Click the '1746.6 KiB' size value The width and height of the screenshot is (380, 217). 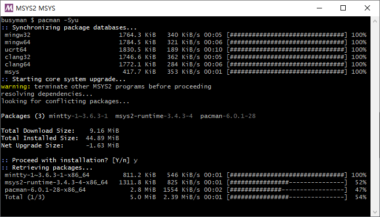point(137,57)
